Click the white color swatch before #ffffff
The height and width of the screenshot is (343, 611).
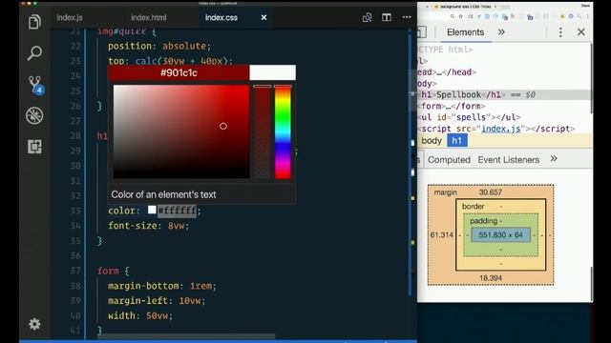coord(152,210)
